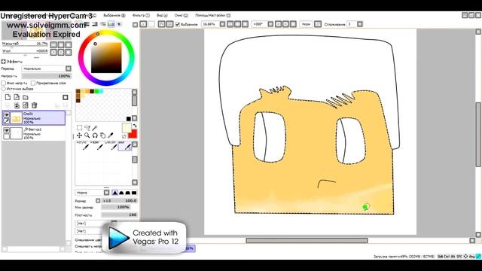Image resolution: width=482 pixels, height=271 pixels.
Task: Click the vertical canvas scrollbar
Action: (x=478, y=135)
